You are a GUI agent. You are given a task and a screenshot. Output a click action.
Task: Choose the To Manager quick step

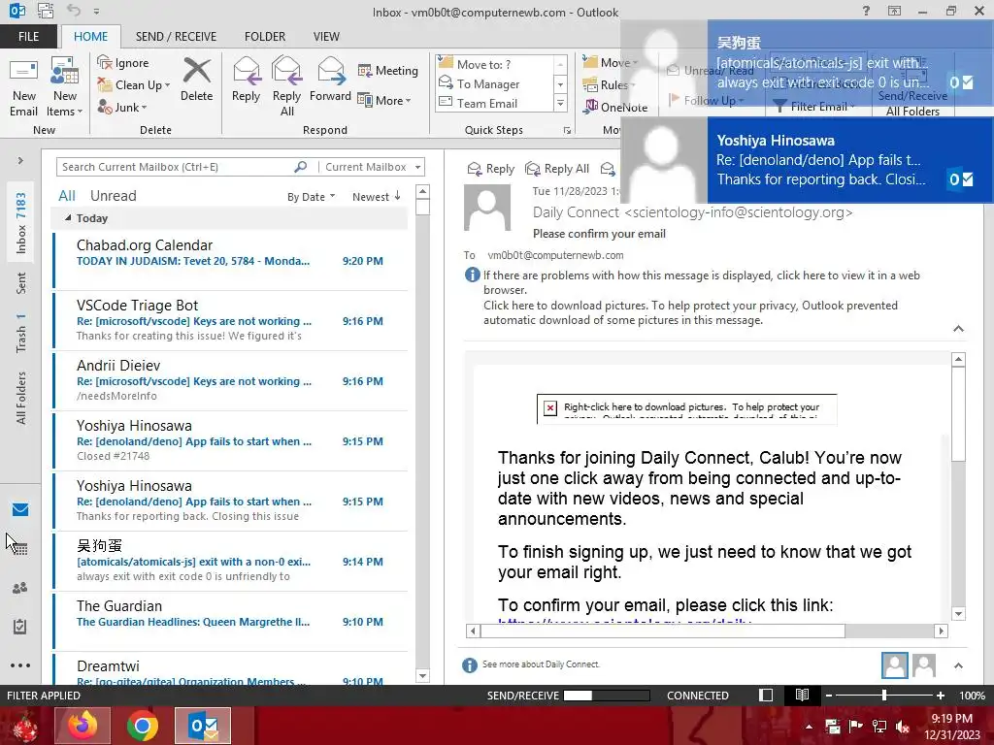click(494, 83)
